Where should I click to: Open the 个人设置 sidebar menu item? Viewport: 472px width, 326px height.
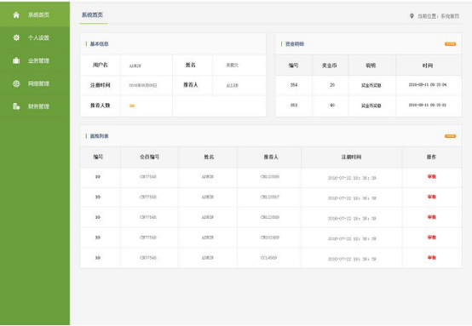35,38
